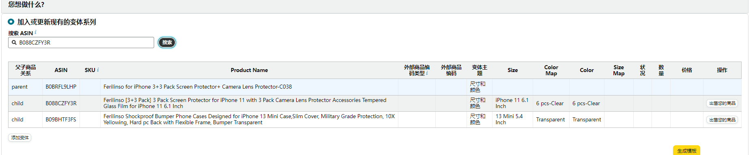Open info icon next to 搜索 ASIN
The width and height of the screenshot is (755, 155).
coord(35,32)
